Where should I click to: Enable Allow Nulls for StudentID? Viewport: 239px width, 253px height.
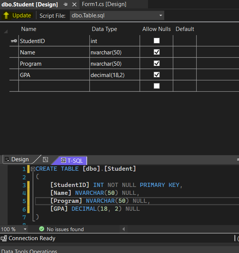click(156, 41)
